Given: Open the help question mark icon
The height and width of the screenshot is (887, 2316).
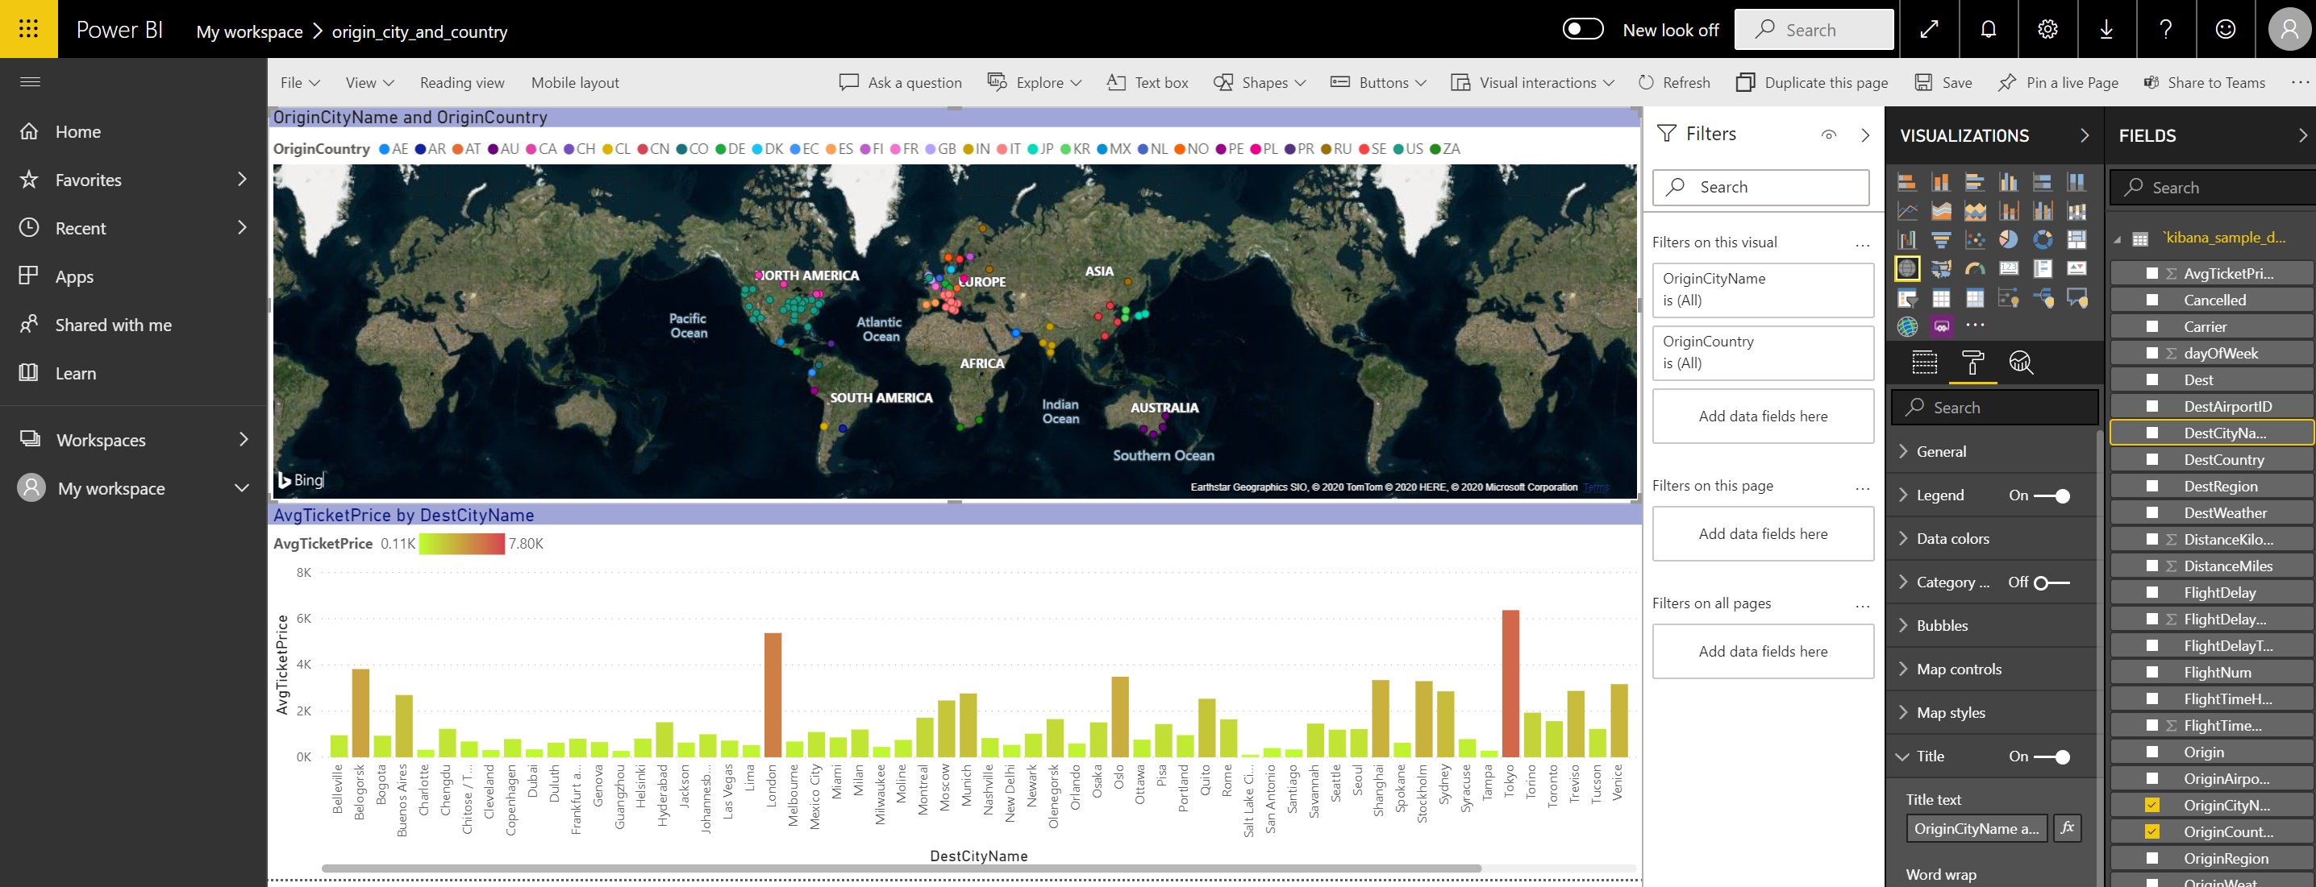Looking at the screenshot, I should click(2166, 30).
